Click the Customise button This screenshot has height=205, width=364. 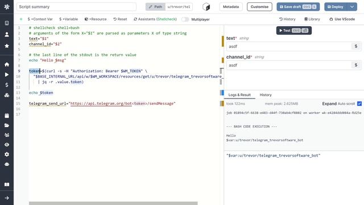(x=259, y=7)
